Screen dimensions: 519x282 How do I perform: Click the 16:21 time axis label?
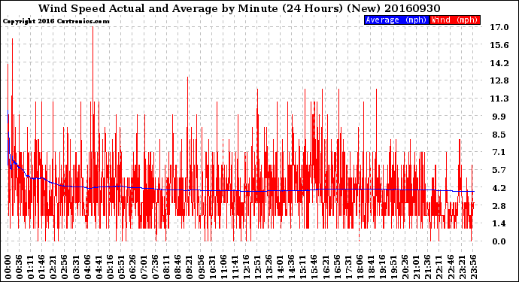click(x=325, y=267)
